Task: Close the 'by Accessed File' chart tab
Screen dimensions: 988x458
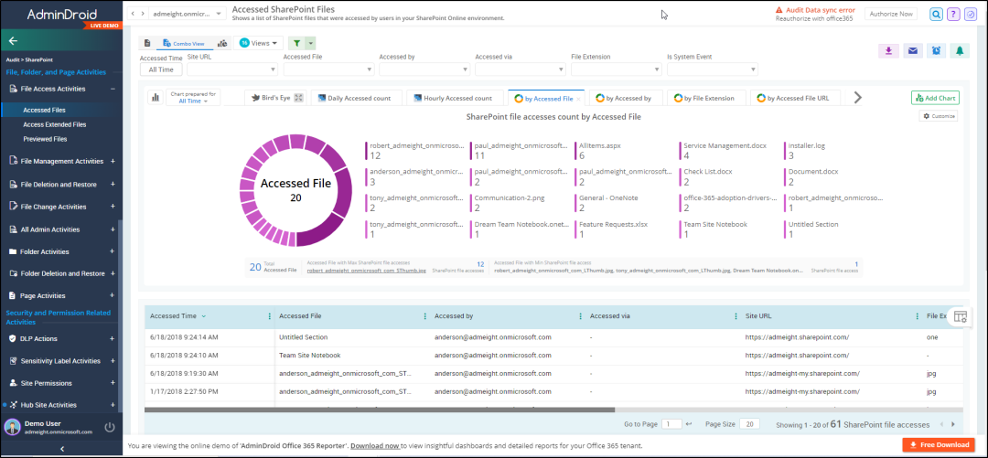Action: [578, 99]
